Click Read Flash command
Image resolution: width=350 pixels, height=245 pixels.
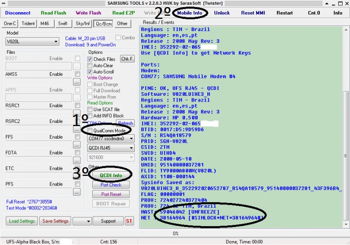53,13
